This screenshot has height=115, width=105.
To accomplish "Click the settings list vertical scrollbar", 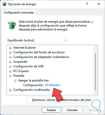I will [x=95, y=72].
